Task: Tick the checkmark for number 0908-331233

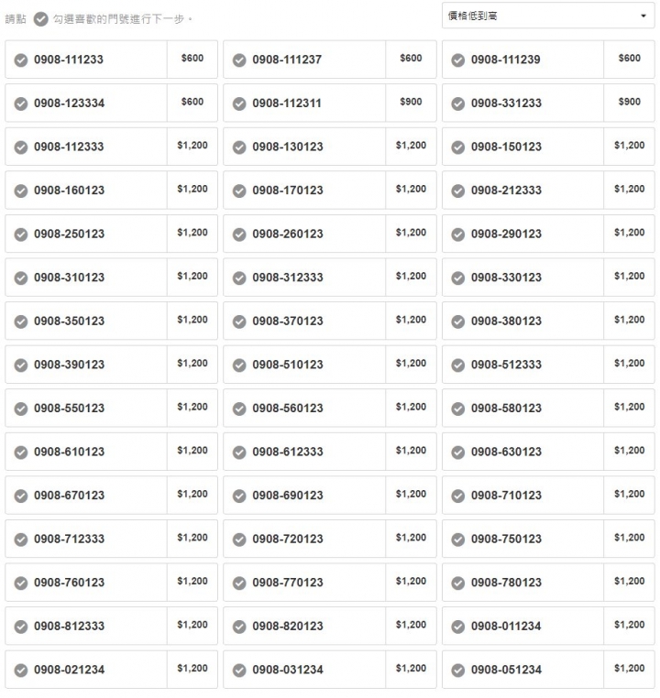Action: (x=457, y=104)
